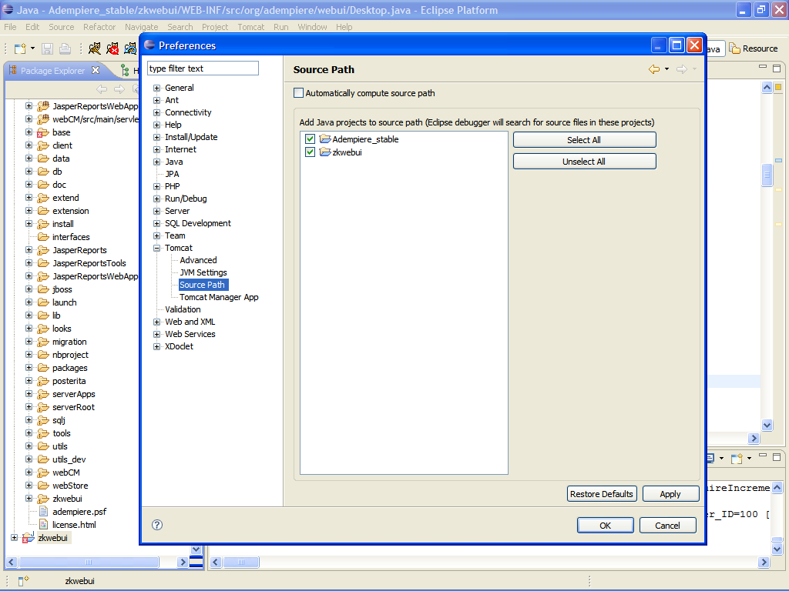Click the Unselect All button
This screenshot has height=591, width=789.
pyautogui.click(x=584, y=162)
